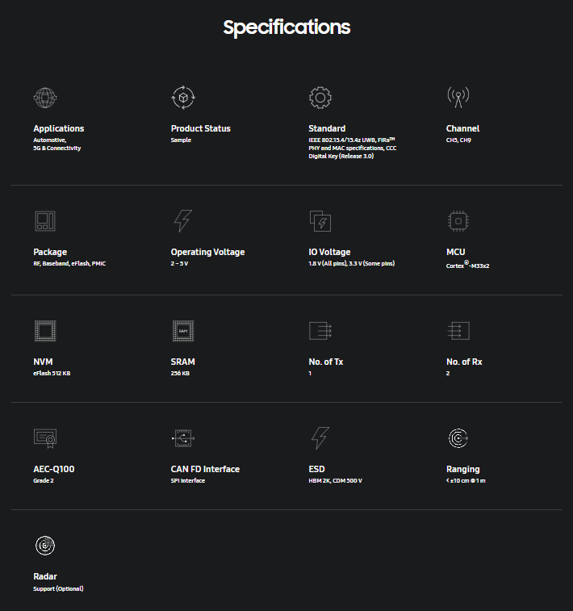573x611 pixels.
Task: Click the rotating cube Product Status icon
Action: (183, 98)
